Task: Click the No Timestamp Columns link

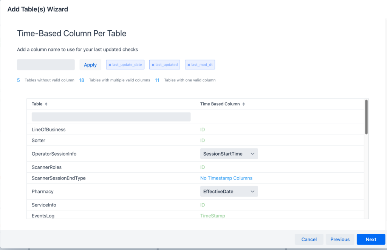Action: click(x=226, y=178)
